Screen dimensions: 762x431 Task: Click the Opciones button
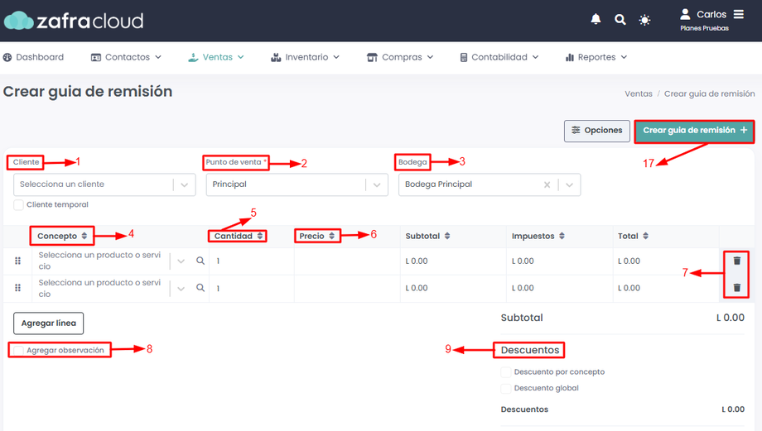point(597,131)
